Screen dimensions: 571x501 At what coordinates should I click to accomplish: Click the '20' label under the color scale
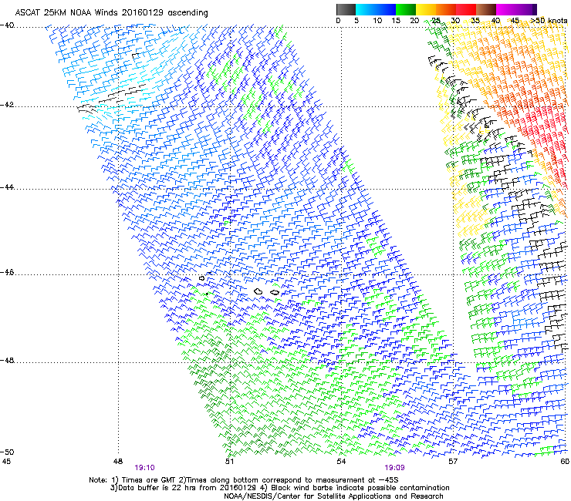click(x=414, y=20)
